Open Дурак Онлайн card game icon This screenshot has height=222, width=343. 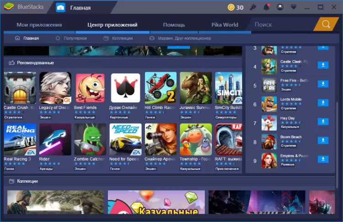(x=125, y=88)
